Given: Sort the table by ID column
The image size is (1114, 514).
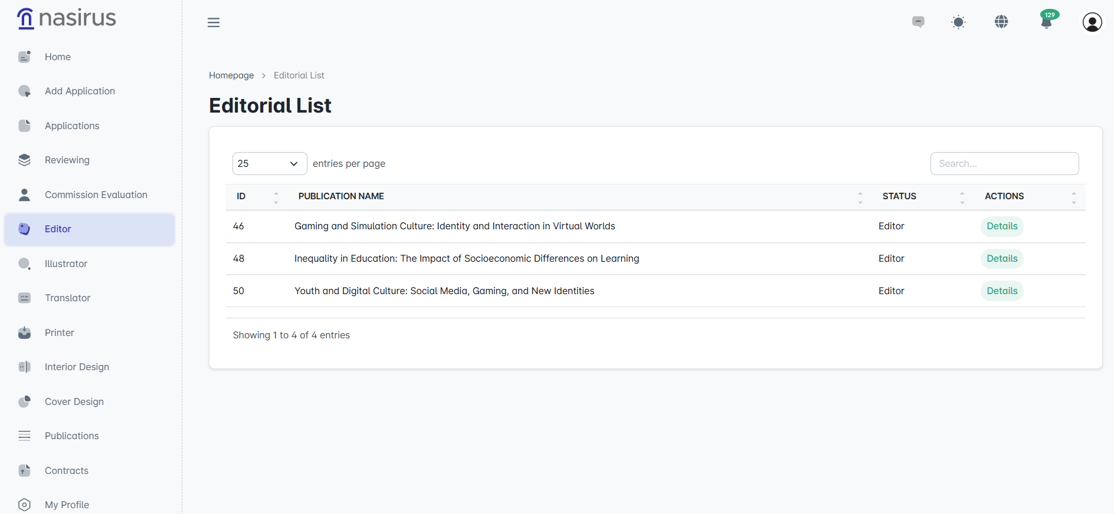Looking at the screenshot, I should [276, 197].
